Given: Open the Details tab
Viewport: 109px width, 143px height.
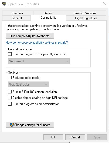Looking at the screenshot, I should pyautogui.click(x=48, y=13).
